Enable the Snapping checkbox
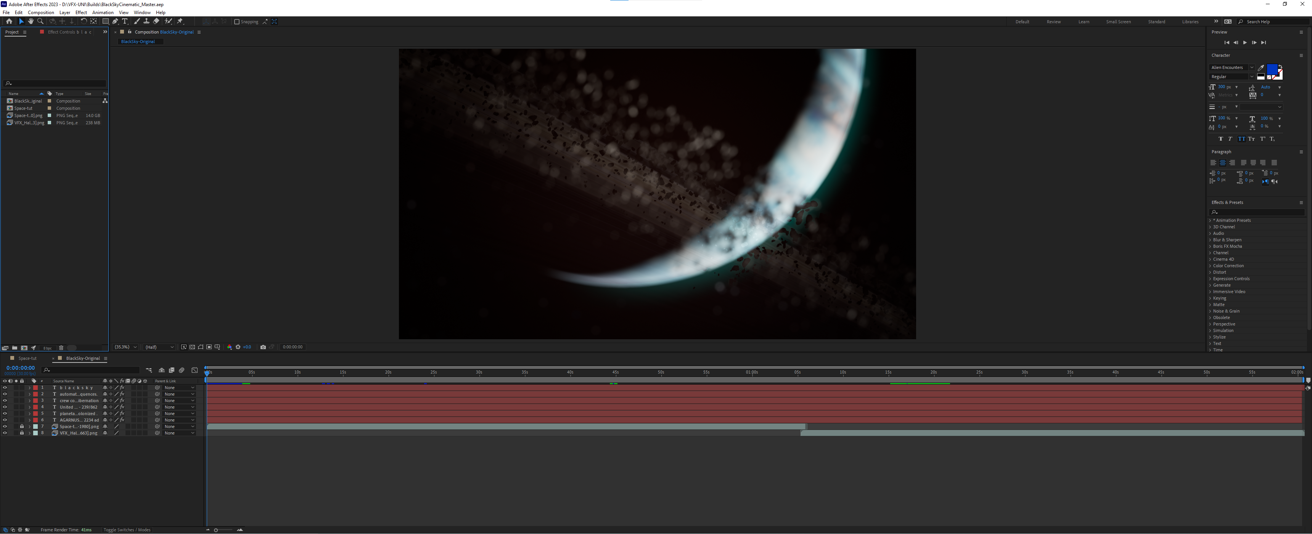The height and width of the screenshot is (534, 1312). [237, 22]
